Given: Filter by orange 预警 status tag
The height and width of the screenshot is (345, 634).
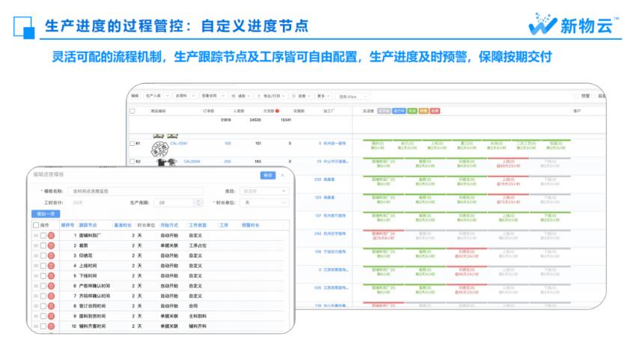Looking at the screenshot, I should [424, 111].
